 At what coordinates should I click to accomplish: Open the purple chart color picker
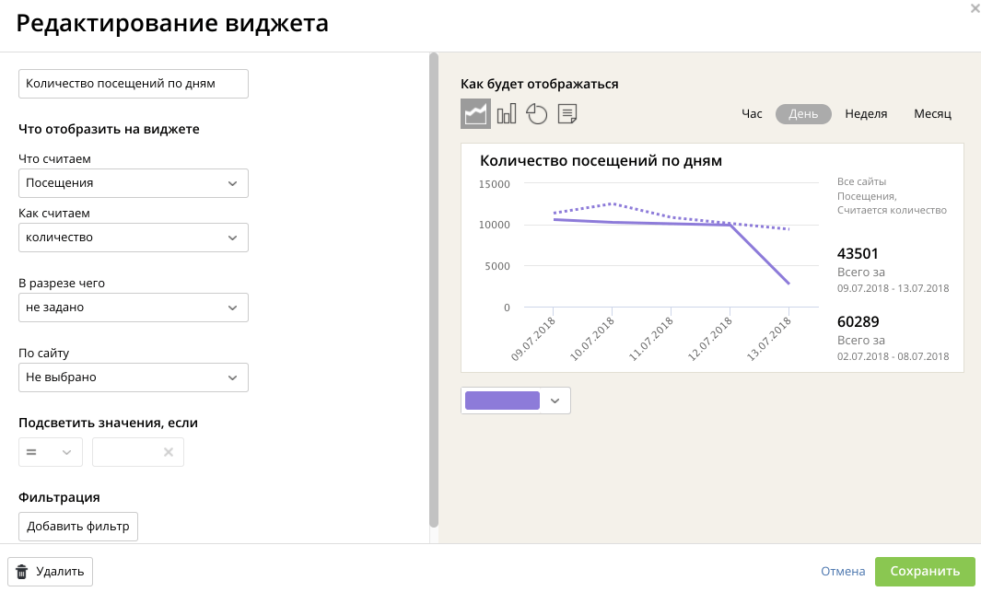click(515, 400)
